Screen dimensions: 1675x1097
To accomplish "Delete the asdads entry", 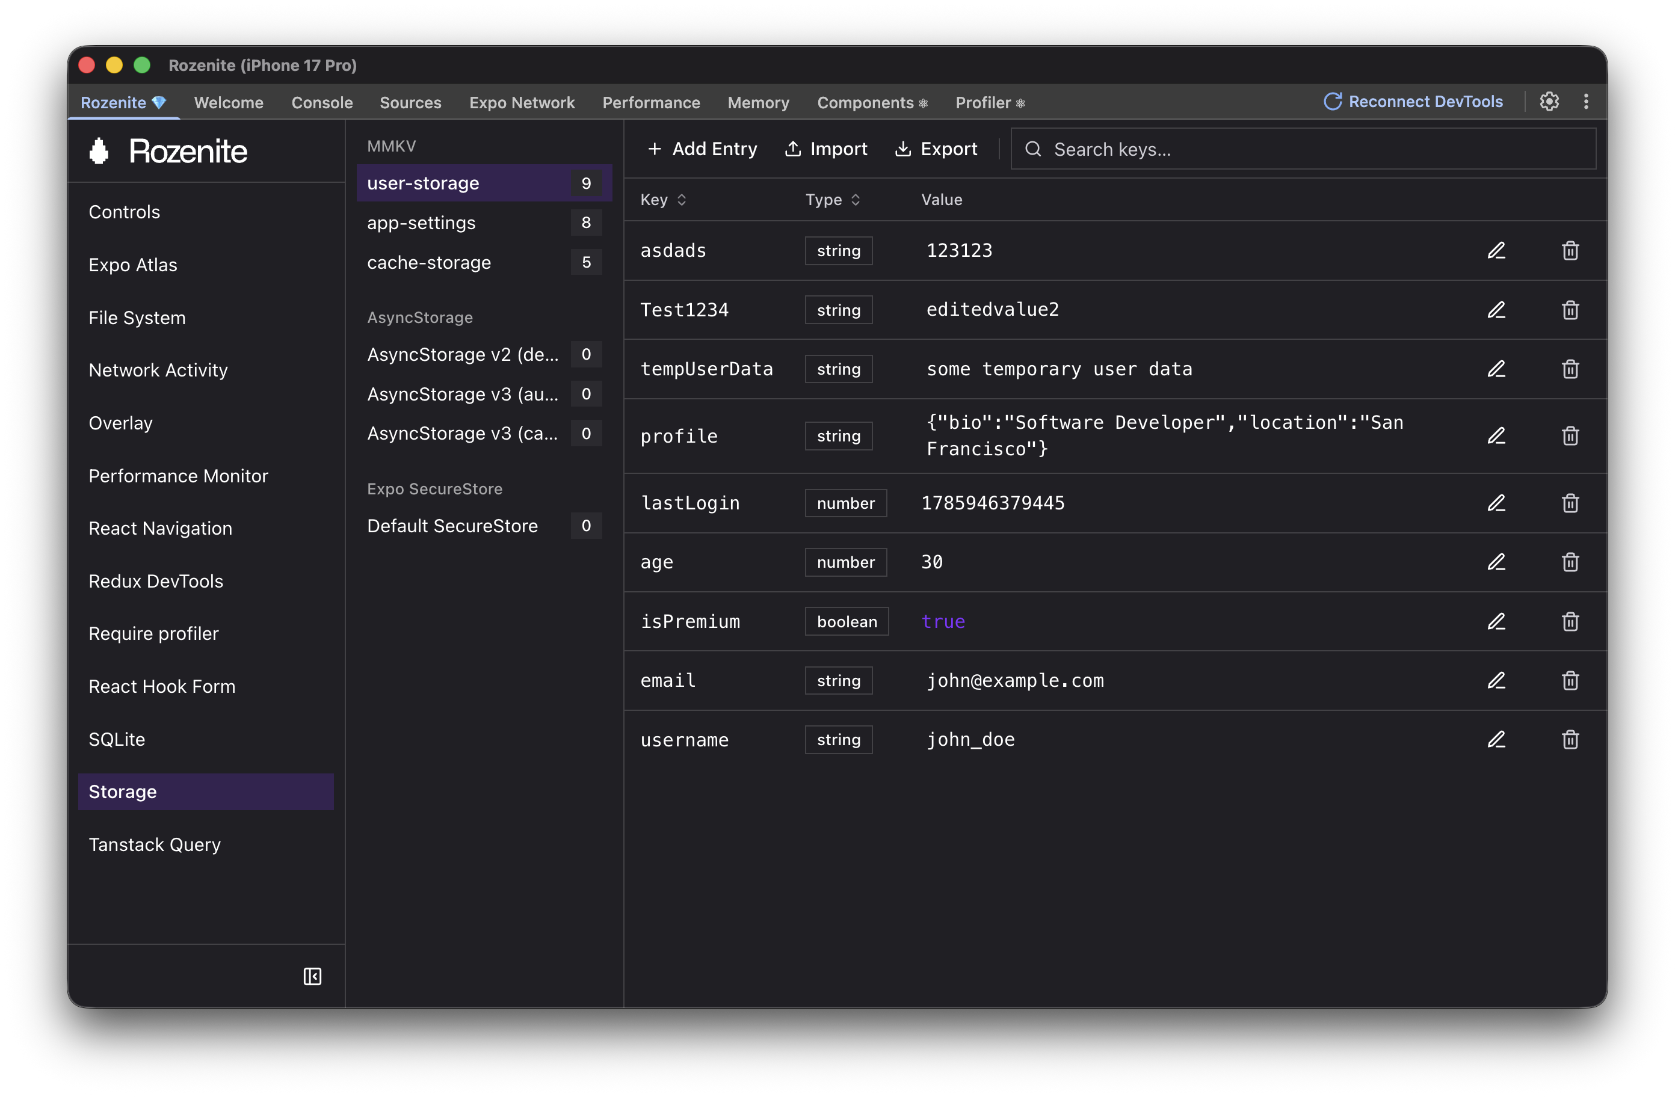I will 1570,251.
